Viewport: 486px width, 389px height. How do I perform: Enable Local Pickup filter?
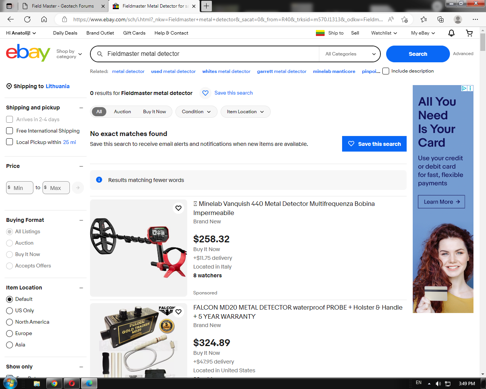pos(9,142)
